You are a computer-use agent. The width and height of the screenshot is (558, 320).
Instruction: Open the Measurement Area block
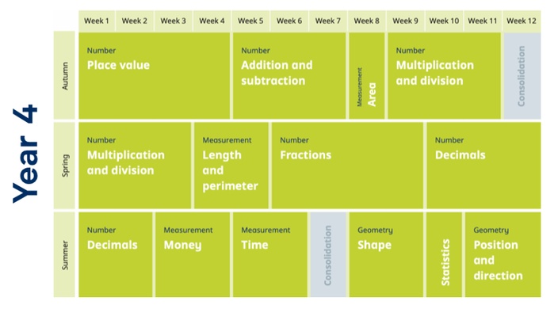click(x=366, y=76)
